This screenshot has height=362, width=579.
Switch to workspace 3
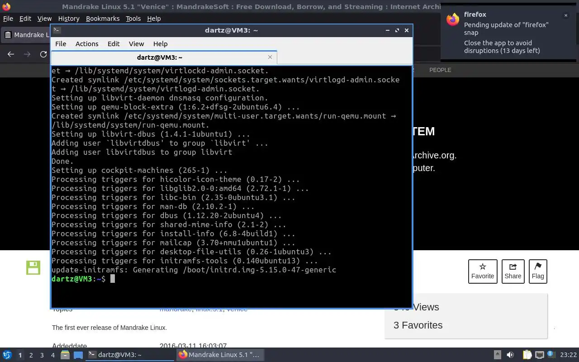(x=42, y=355)
